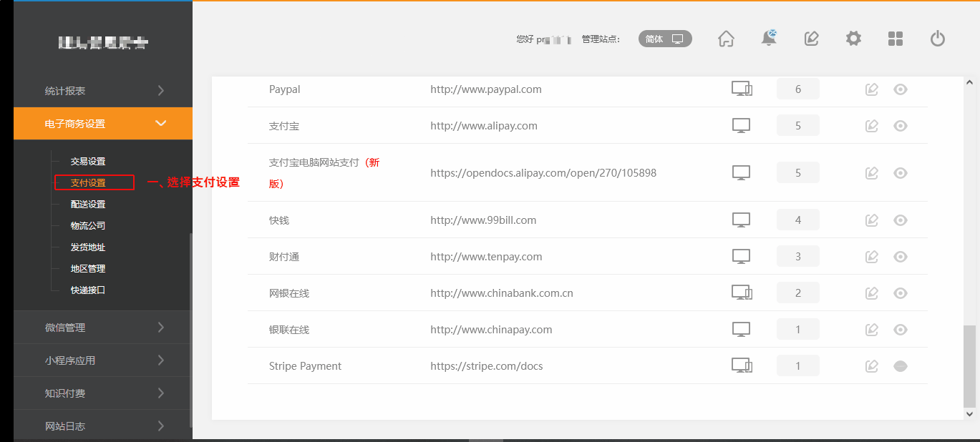Open 快递接口 submenu item
The width and height of the screenshot is (980, 442).
click(x=88, y=290)
